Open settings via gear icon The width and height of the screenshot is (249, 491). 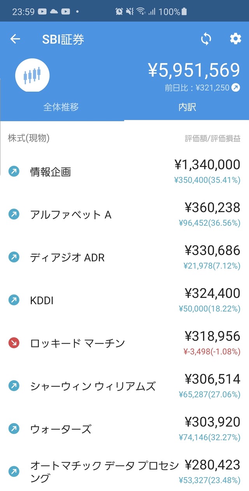235,39
